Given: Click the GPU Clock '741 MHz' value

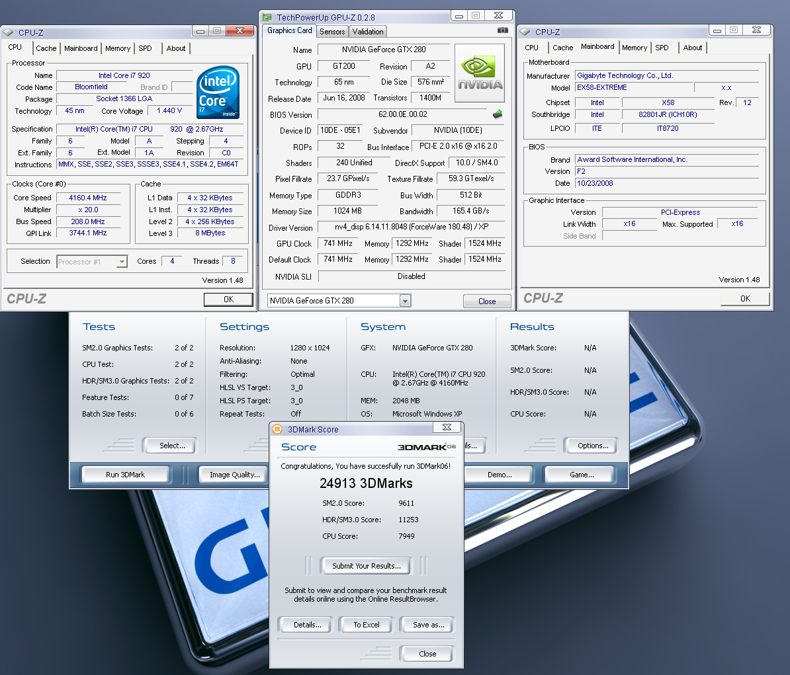Looking at the screenshot, I should (x=338, y=244).
